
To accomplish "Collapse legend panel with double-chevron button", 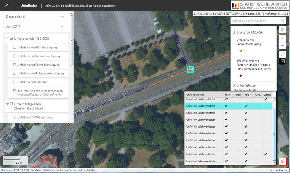I will coord(282,30).
